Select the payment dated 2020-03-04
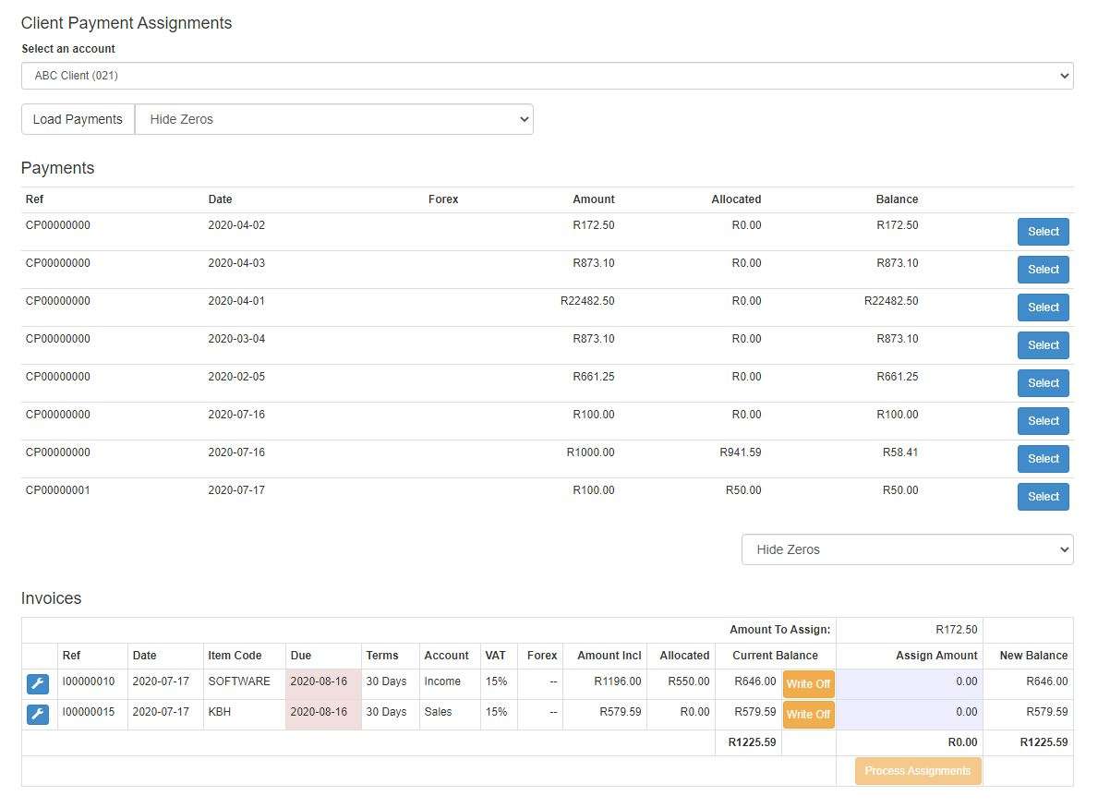Screen dimensions: 1098x808 pyautogui.click(x=1043, y=345)
